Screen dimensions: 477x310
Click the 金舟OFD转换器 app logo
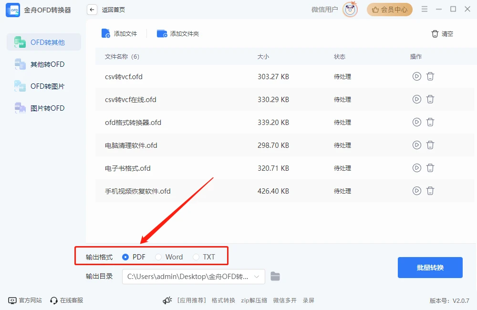tap(13, 10)
